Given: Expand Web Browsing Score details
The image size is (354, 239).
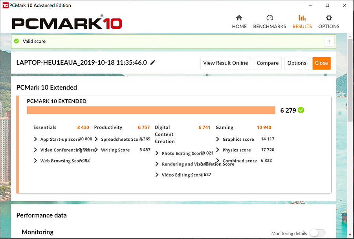Looking at the screenshot, I should pos(35,161).
